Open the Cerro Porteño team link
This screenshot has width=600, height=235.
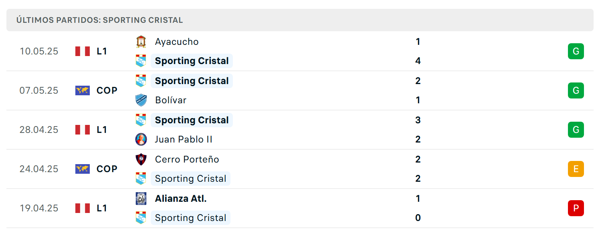187,159
